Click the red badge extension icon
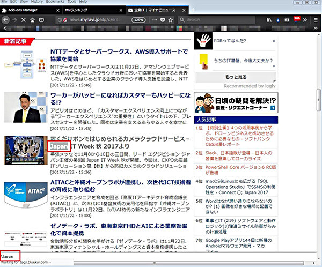Image resolution: width=322 pixels, height=267 pixels. pos(297,19)
